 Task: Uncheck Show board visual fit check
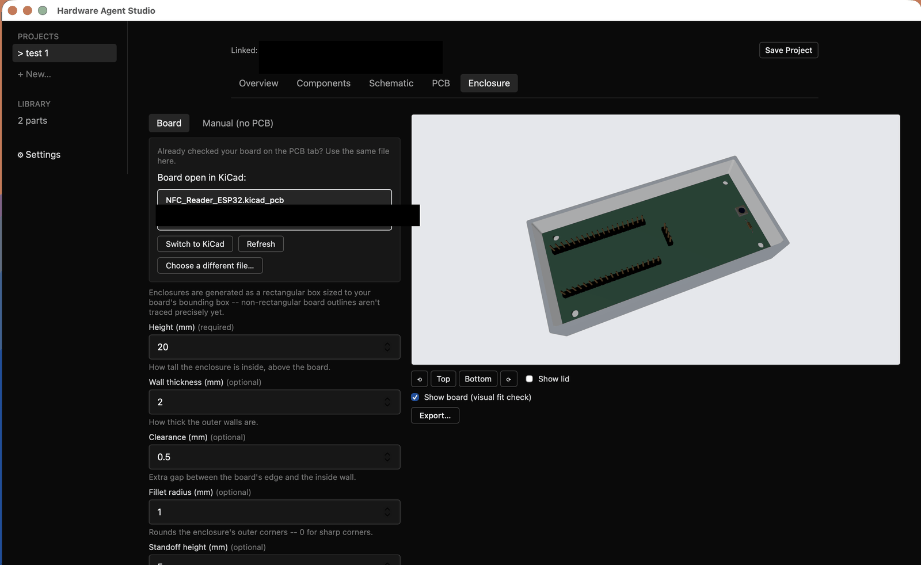[x=415, y=398]
